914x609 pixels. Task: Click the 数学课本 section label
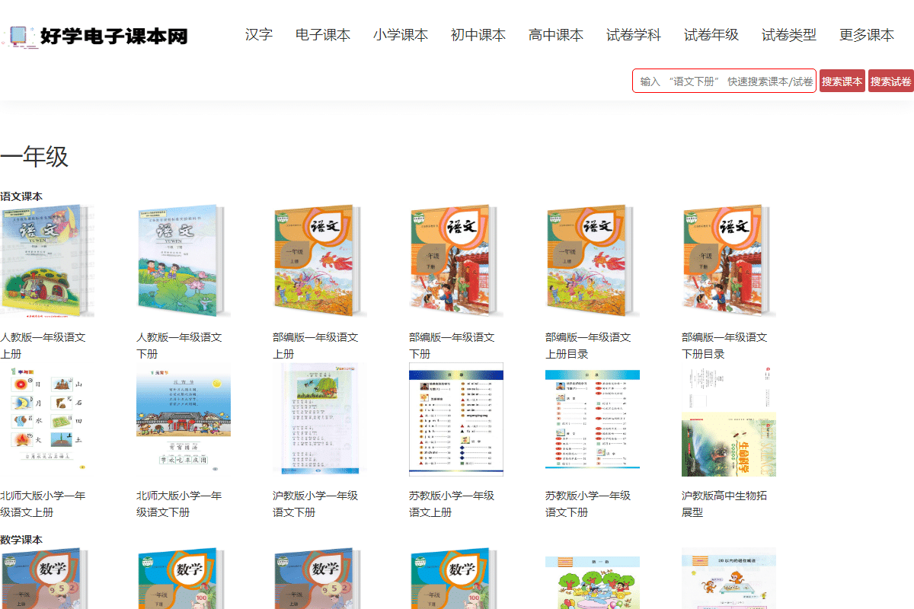point(21,540)
